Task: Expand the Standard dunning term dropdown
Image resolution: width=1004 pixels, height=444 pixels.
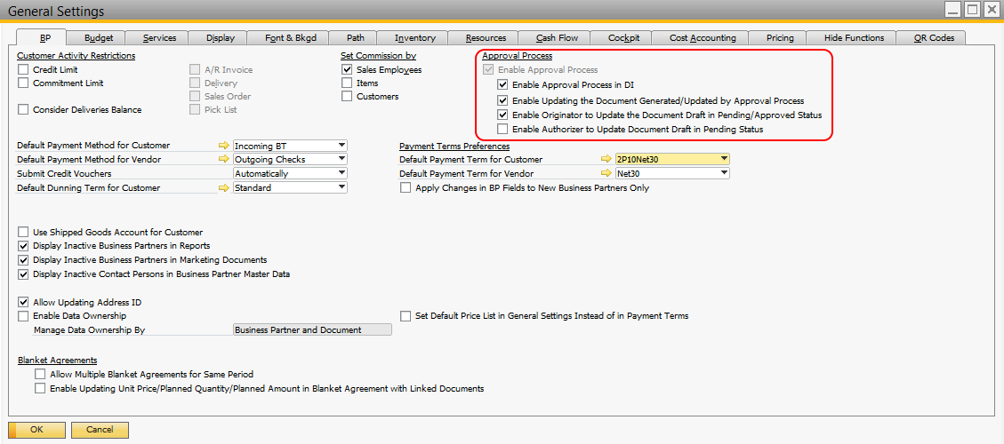Action: pyautogui.click(x=341, y=188)
